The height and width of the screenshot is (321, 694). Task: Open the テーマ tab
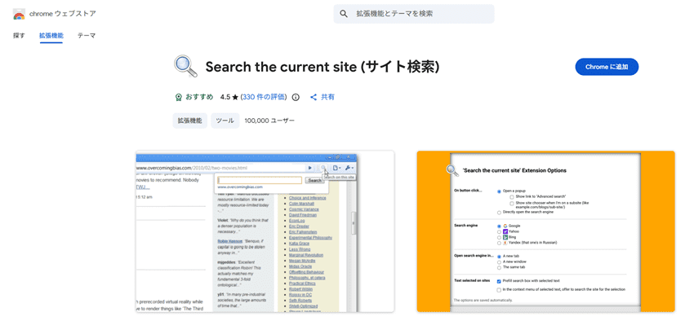pos(87,35)
